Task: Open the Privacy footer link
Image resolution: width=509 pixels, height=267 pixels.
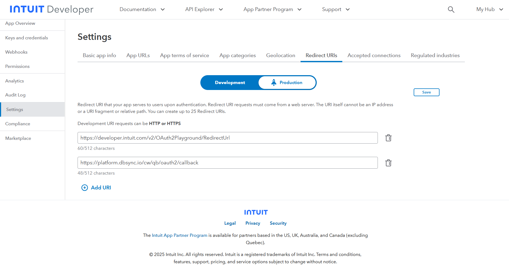Action: [x=253, y=223]
